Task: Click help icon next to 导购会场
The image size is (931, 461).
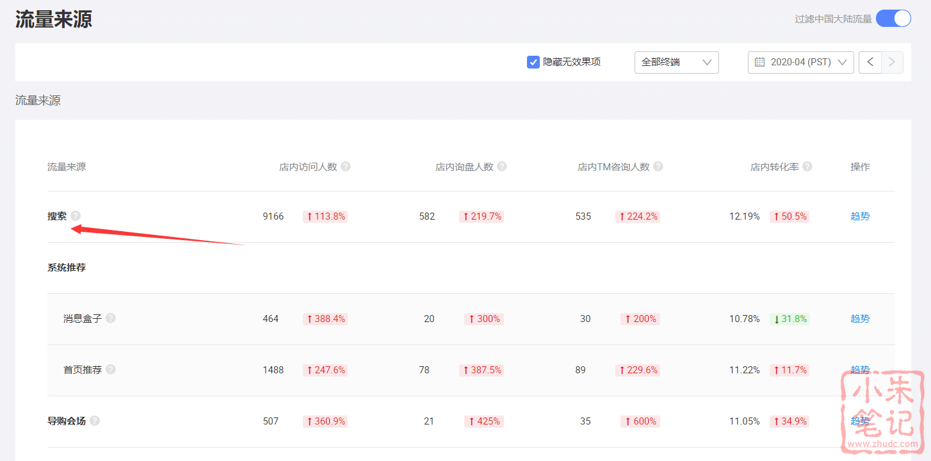Action: pos(95,421)
